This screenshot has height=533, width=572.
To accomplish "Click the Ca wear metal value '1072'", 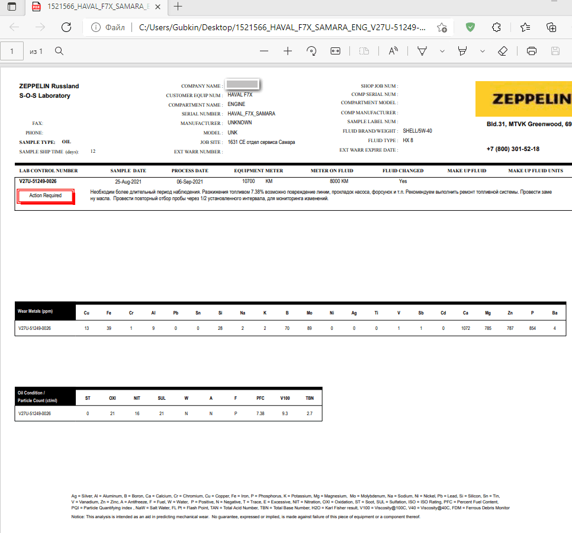I will click(465, 328).
